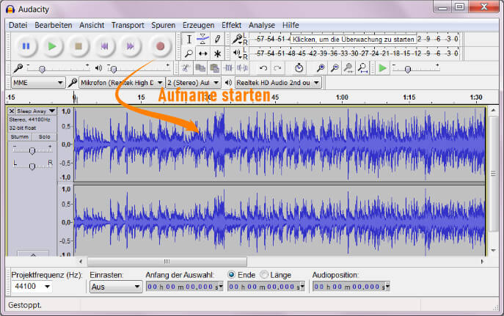The width and height of the screenshot is (504, 316).
Task: Open the Ansicht menu
Action: pyautogui.click(x=92, y=25)
